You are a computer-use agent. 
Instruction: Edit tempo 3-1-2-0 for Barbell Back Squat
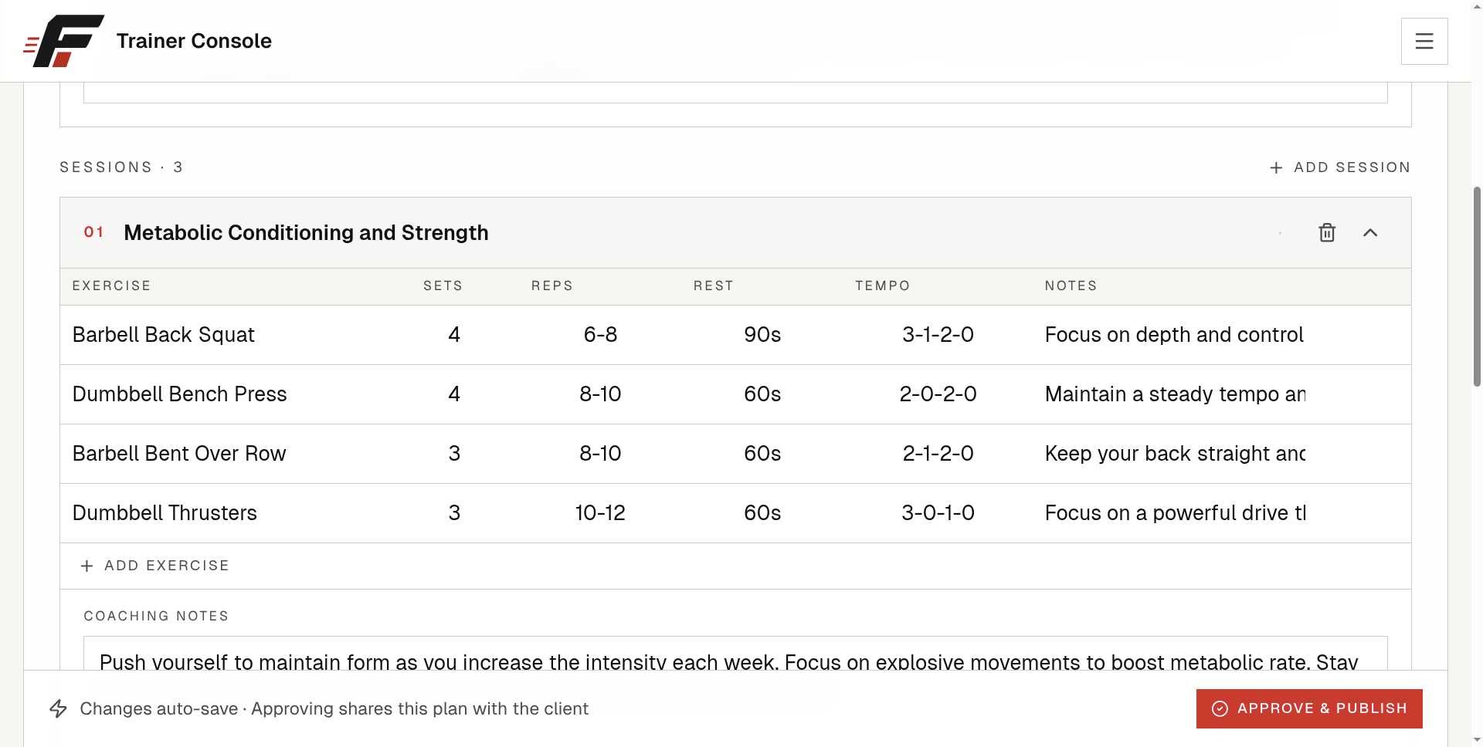pyautogui.click(x=938, y=335)
